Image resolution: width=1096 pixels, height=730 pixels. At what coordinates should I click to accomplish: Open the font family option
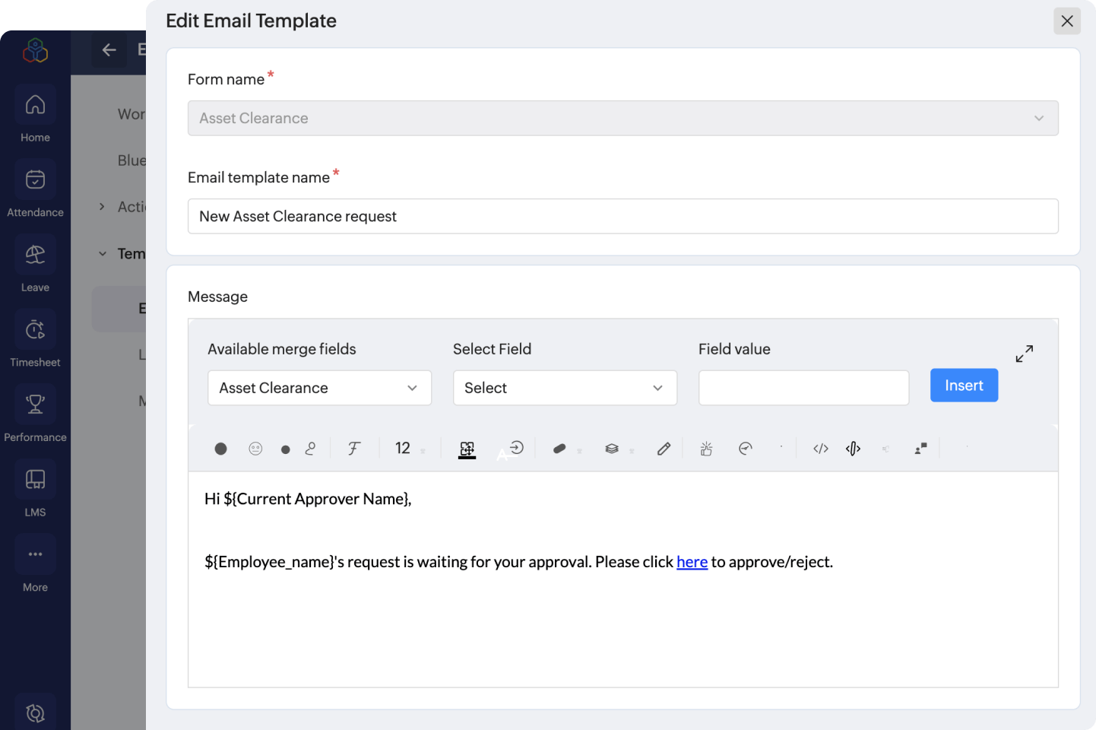[353, 449]
